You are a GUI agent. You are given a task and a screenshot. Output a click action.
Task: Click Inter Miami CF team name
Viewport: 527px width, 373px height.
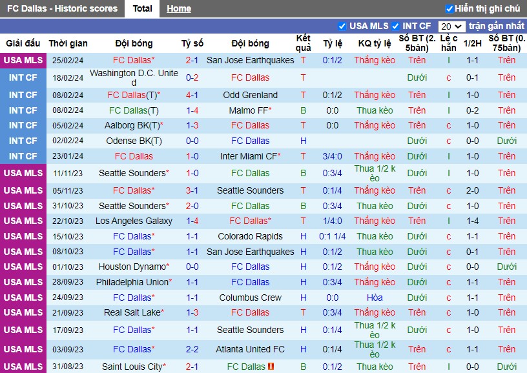[250, 156]
